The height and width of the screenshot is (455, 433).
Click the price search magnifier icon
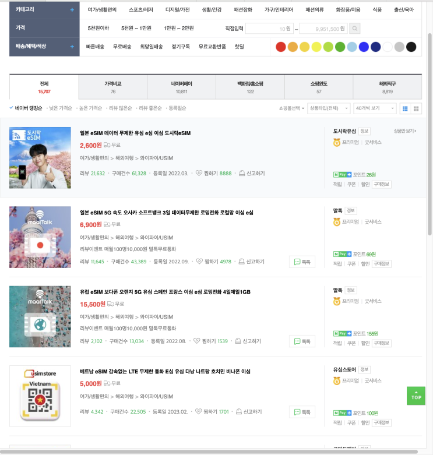tap(355, 29)
